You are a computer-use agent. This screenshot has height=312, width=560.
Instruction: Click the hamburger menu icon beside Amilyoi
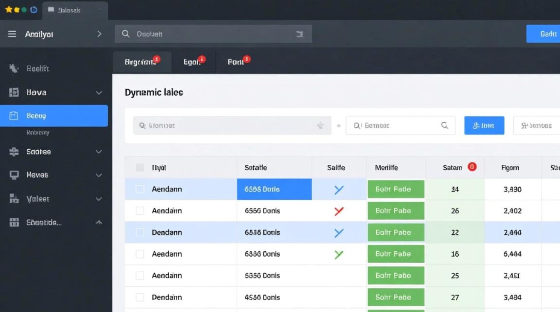click(x=12, y=34)
